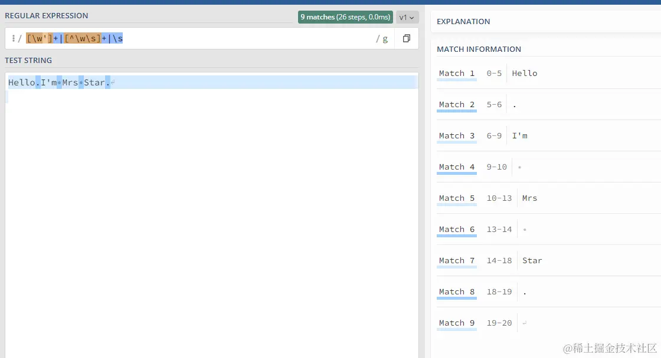Click the range '9-10' of Match 4

point(496,167)
